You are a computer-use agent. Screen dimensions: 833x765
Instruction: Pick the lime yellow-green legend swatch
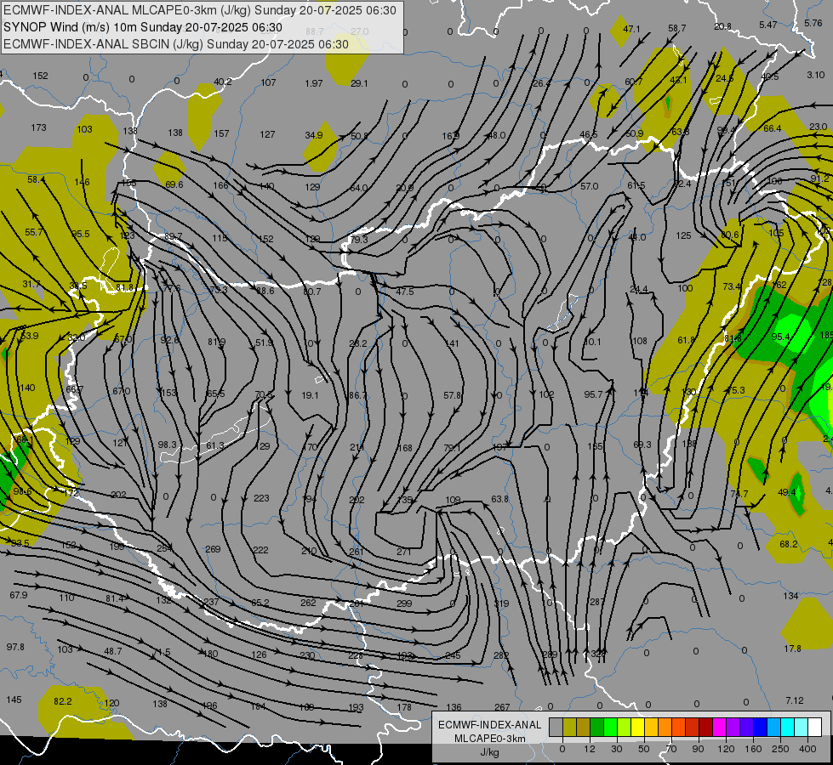click(x=625, y=727)
